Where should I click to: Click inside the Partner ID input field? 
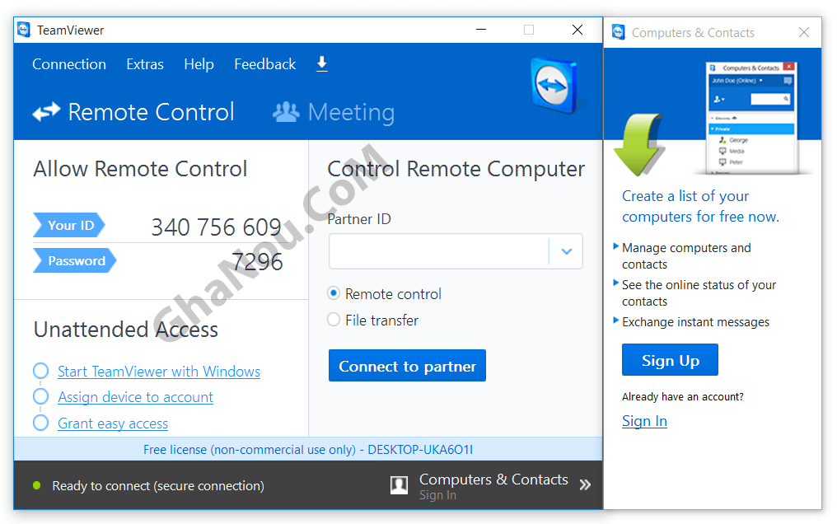click(x=439, y=251)
